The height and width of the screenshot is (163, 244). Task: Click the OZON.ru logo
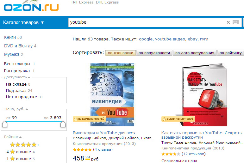pos(31,8)
